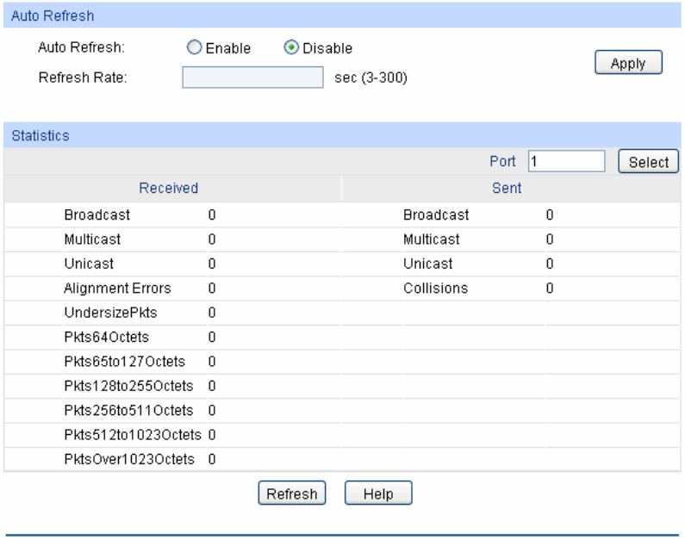
Task: Click the Statistics section title bar
Action: [x=342, y=135]
